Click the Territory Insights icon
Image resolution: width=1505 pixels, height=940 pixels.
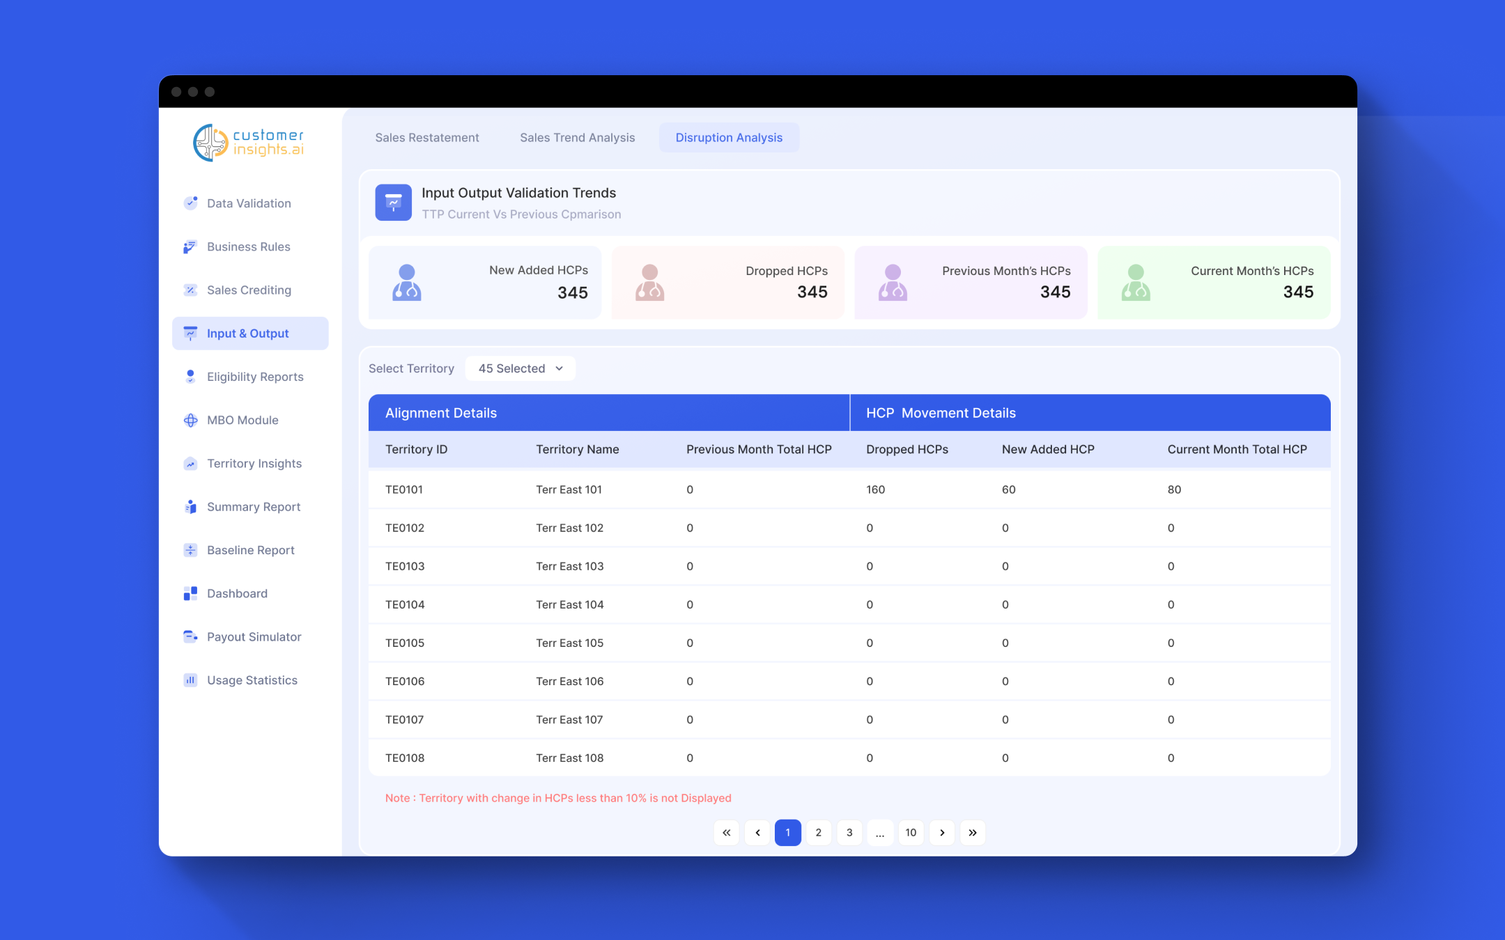tap(190, 464)
